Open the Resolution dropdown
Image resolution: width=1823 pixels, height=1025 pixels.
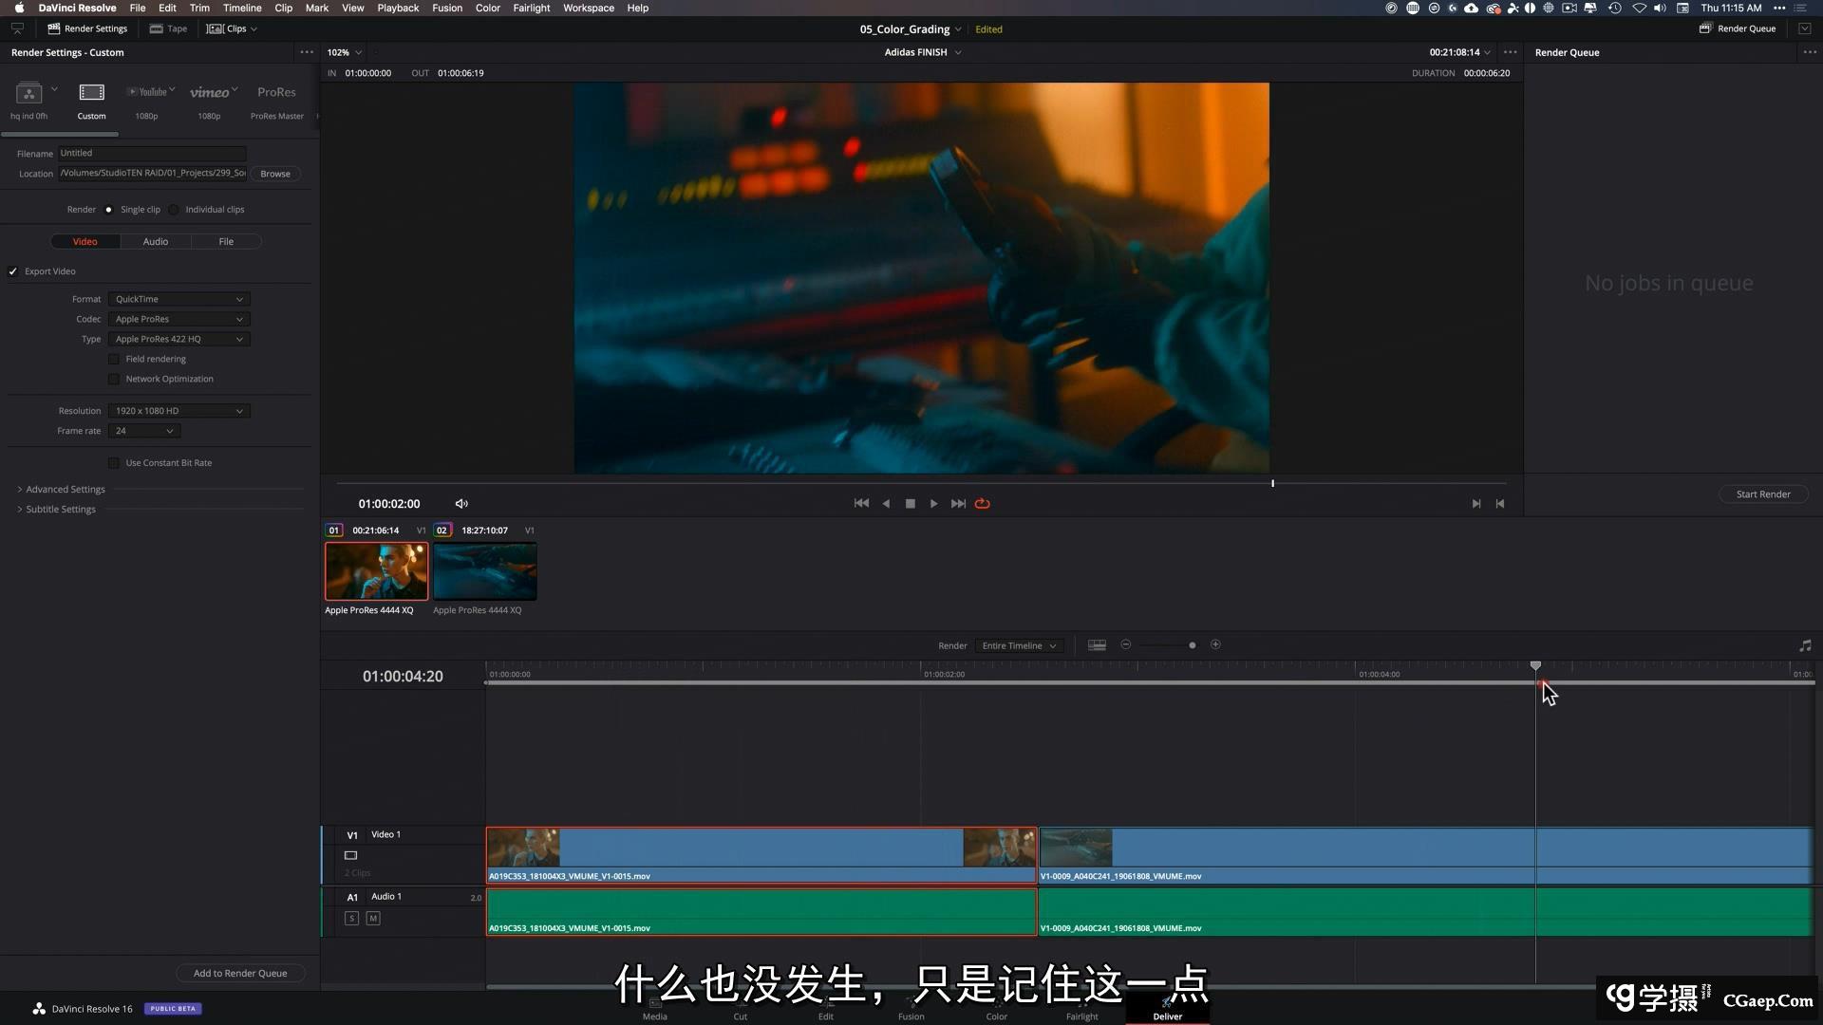pos(179,411)
